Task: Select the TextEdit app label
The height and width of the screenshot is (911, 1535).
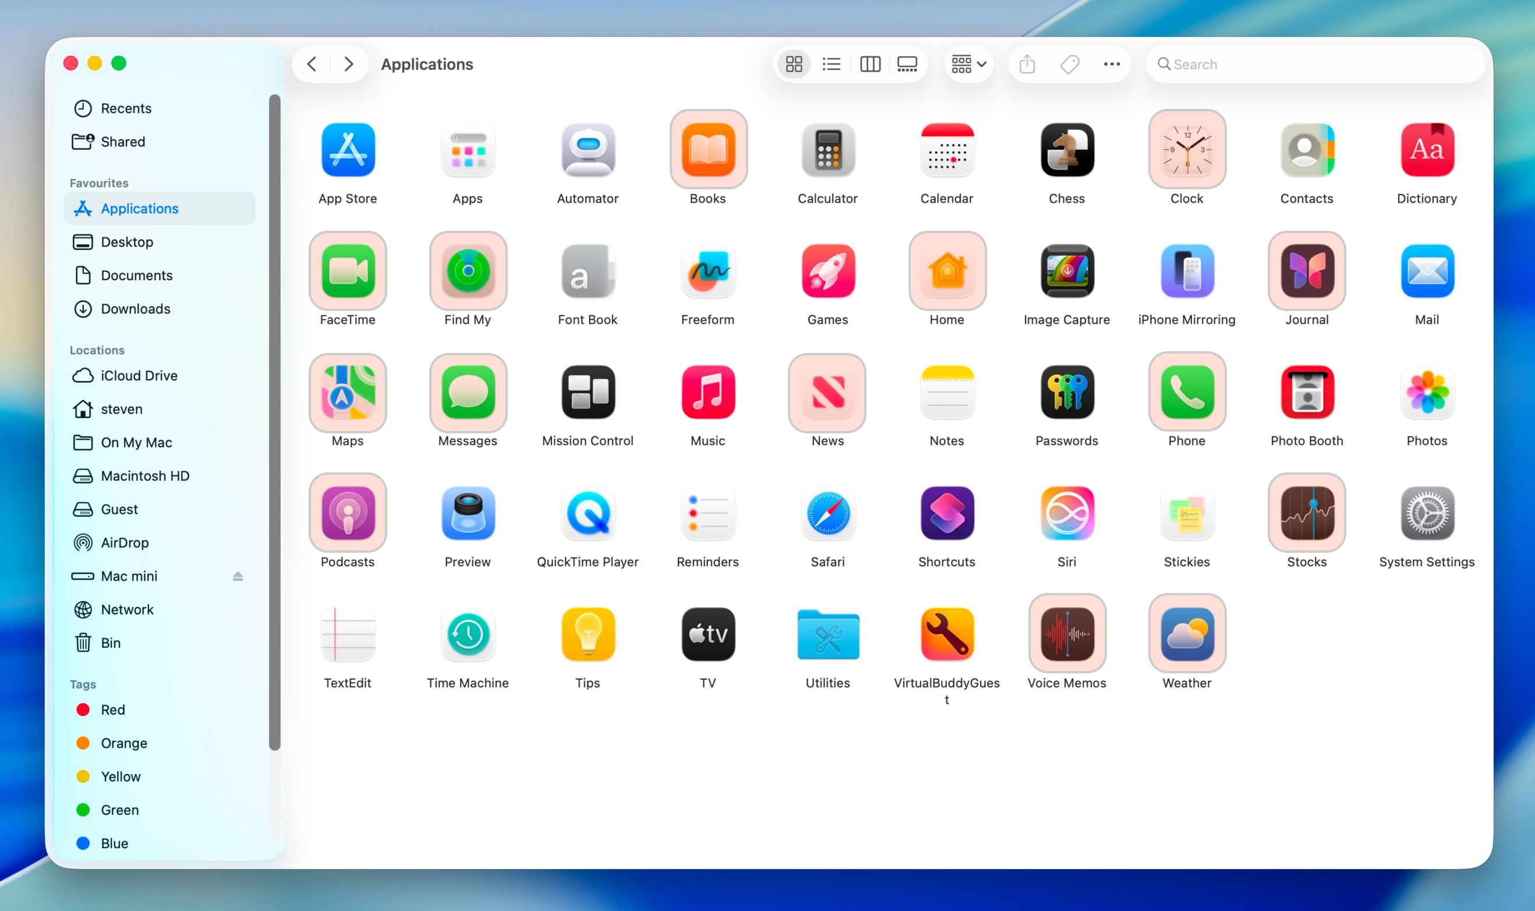Action: tap(347, 683)
